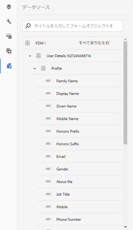133x230 pixels.
Task: Open the Components plus icon
Action: click(9, 51)
